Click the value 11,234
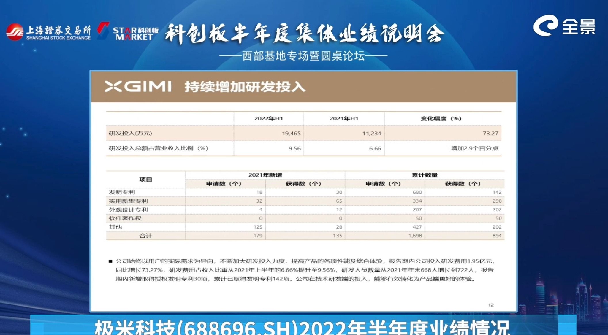This screenshot has height=335, width=608. pyautogui.click(x=372, y=134)
